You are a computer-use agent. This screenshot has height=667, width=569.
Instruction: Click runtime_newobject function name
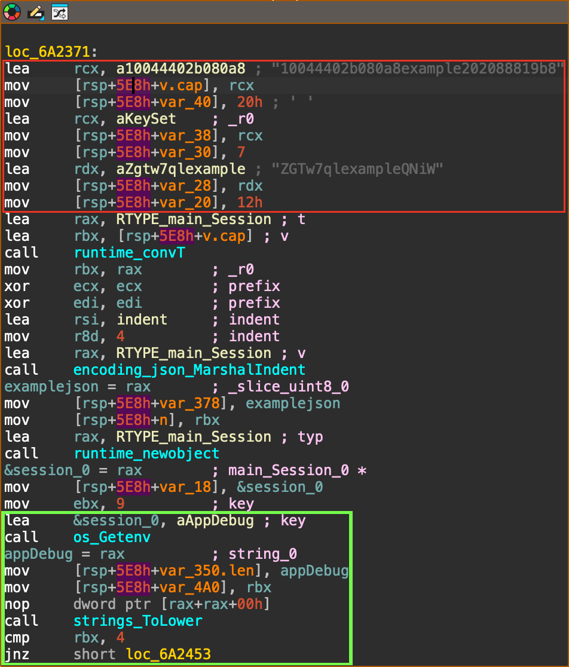[146, 454]
